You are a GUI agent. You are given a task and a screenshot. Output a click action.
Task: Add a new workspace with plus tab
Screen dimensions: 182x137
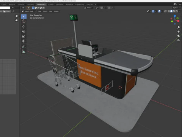tap(96, 5)
